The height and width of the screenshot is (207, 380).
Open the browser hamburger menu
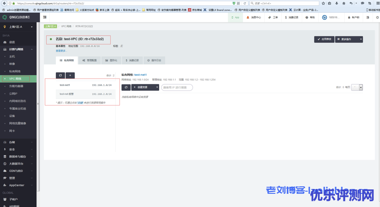tap(378, 4)
